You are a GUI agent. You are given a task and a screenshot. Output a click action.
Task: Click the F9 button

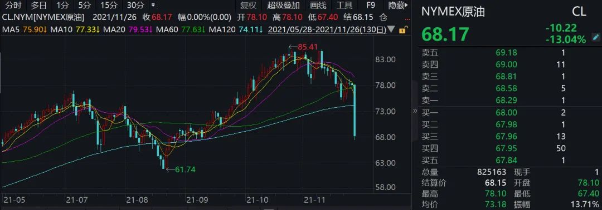371,6
